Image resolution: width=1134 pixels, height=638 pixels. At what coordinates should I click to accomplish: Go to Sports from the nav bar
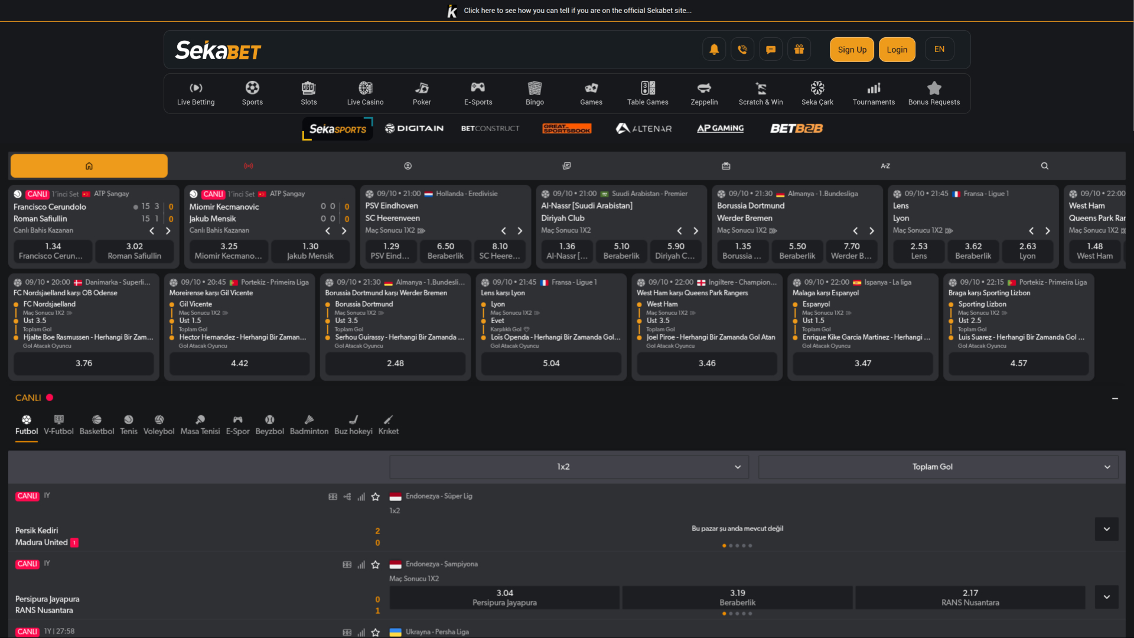(252, 94)
